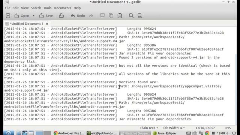Click the volume icon in the tray
This screenshot has height=135, width=240.
(228, 133)
